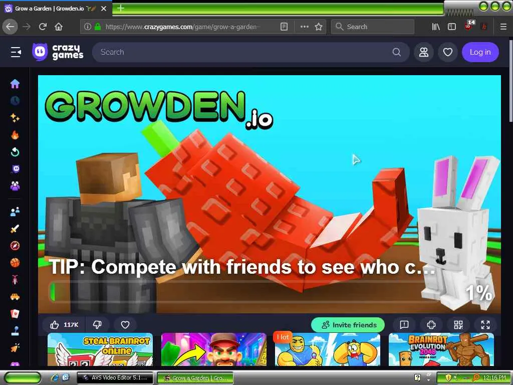This screenshot has width=513, height=385.
Task: Open the Hot-labeled game thumbnail
Action: pyautogui.click(x=328, y=349)
